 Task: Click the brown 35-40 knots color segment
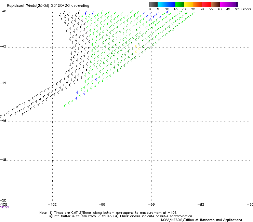[215, 4]
